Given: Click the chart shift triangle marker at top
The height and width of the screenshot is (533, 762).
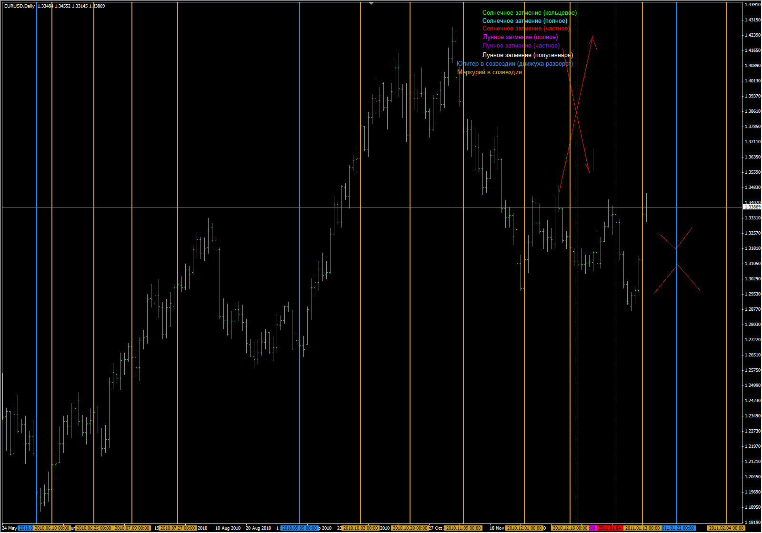Looking at the screenshot, I should 371,3.
